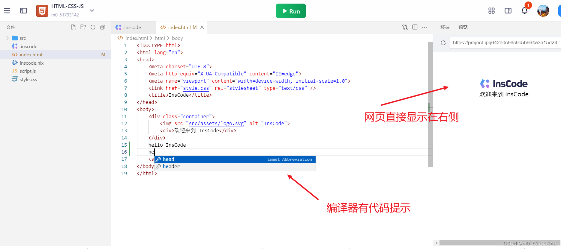Click 欢迎来到 InsCode text in preview
The width and height of the screenshot is (561, 249).
[504, 94]
